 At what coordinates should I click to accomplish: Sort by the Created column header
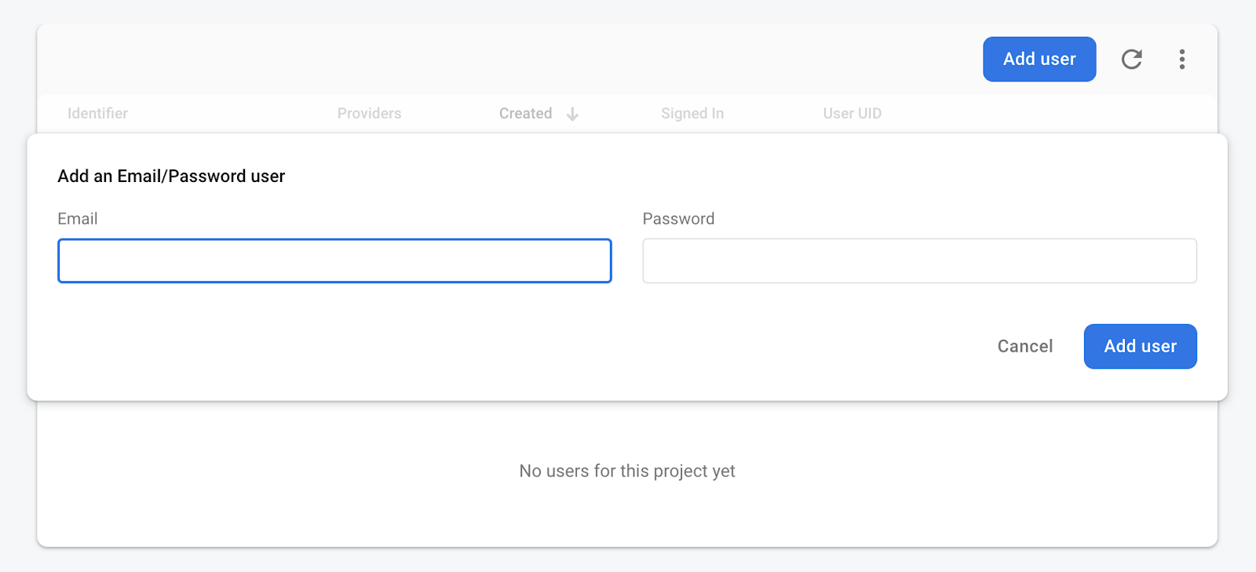(x=525, y=114)
